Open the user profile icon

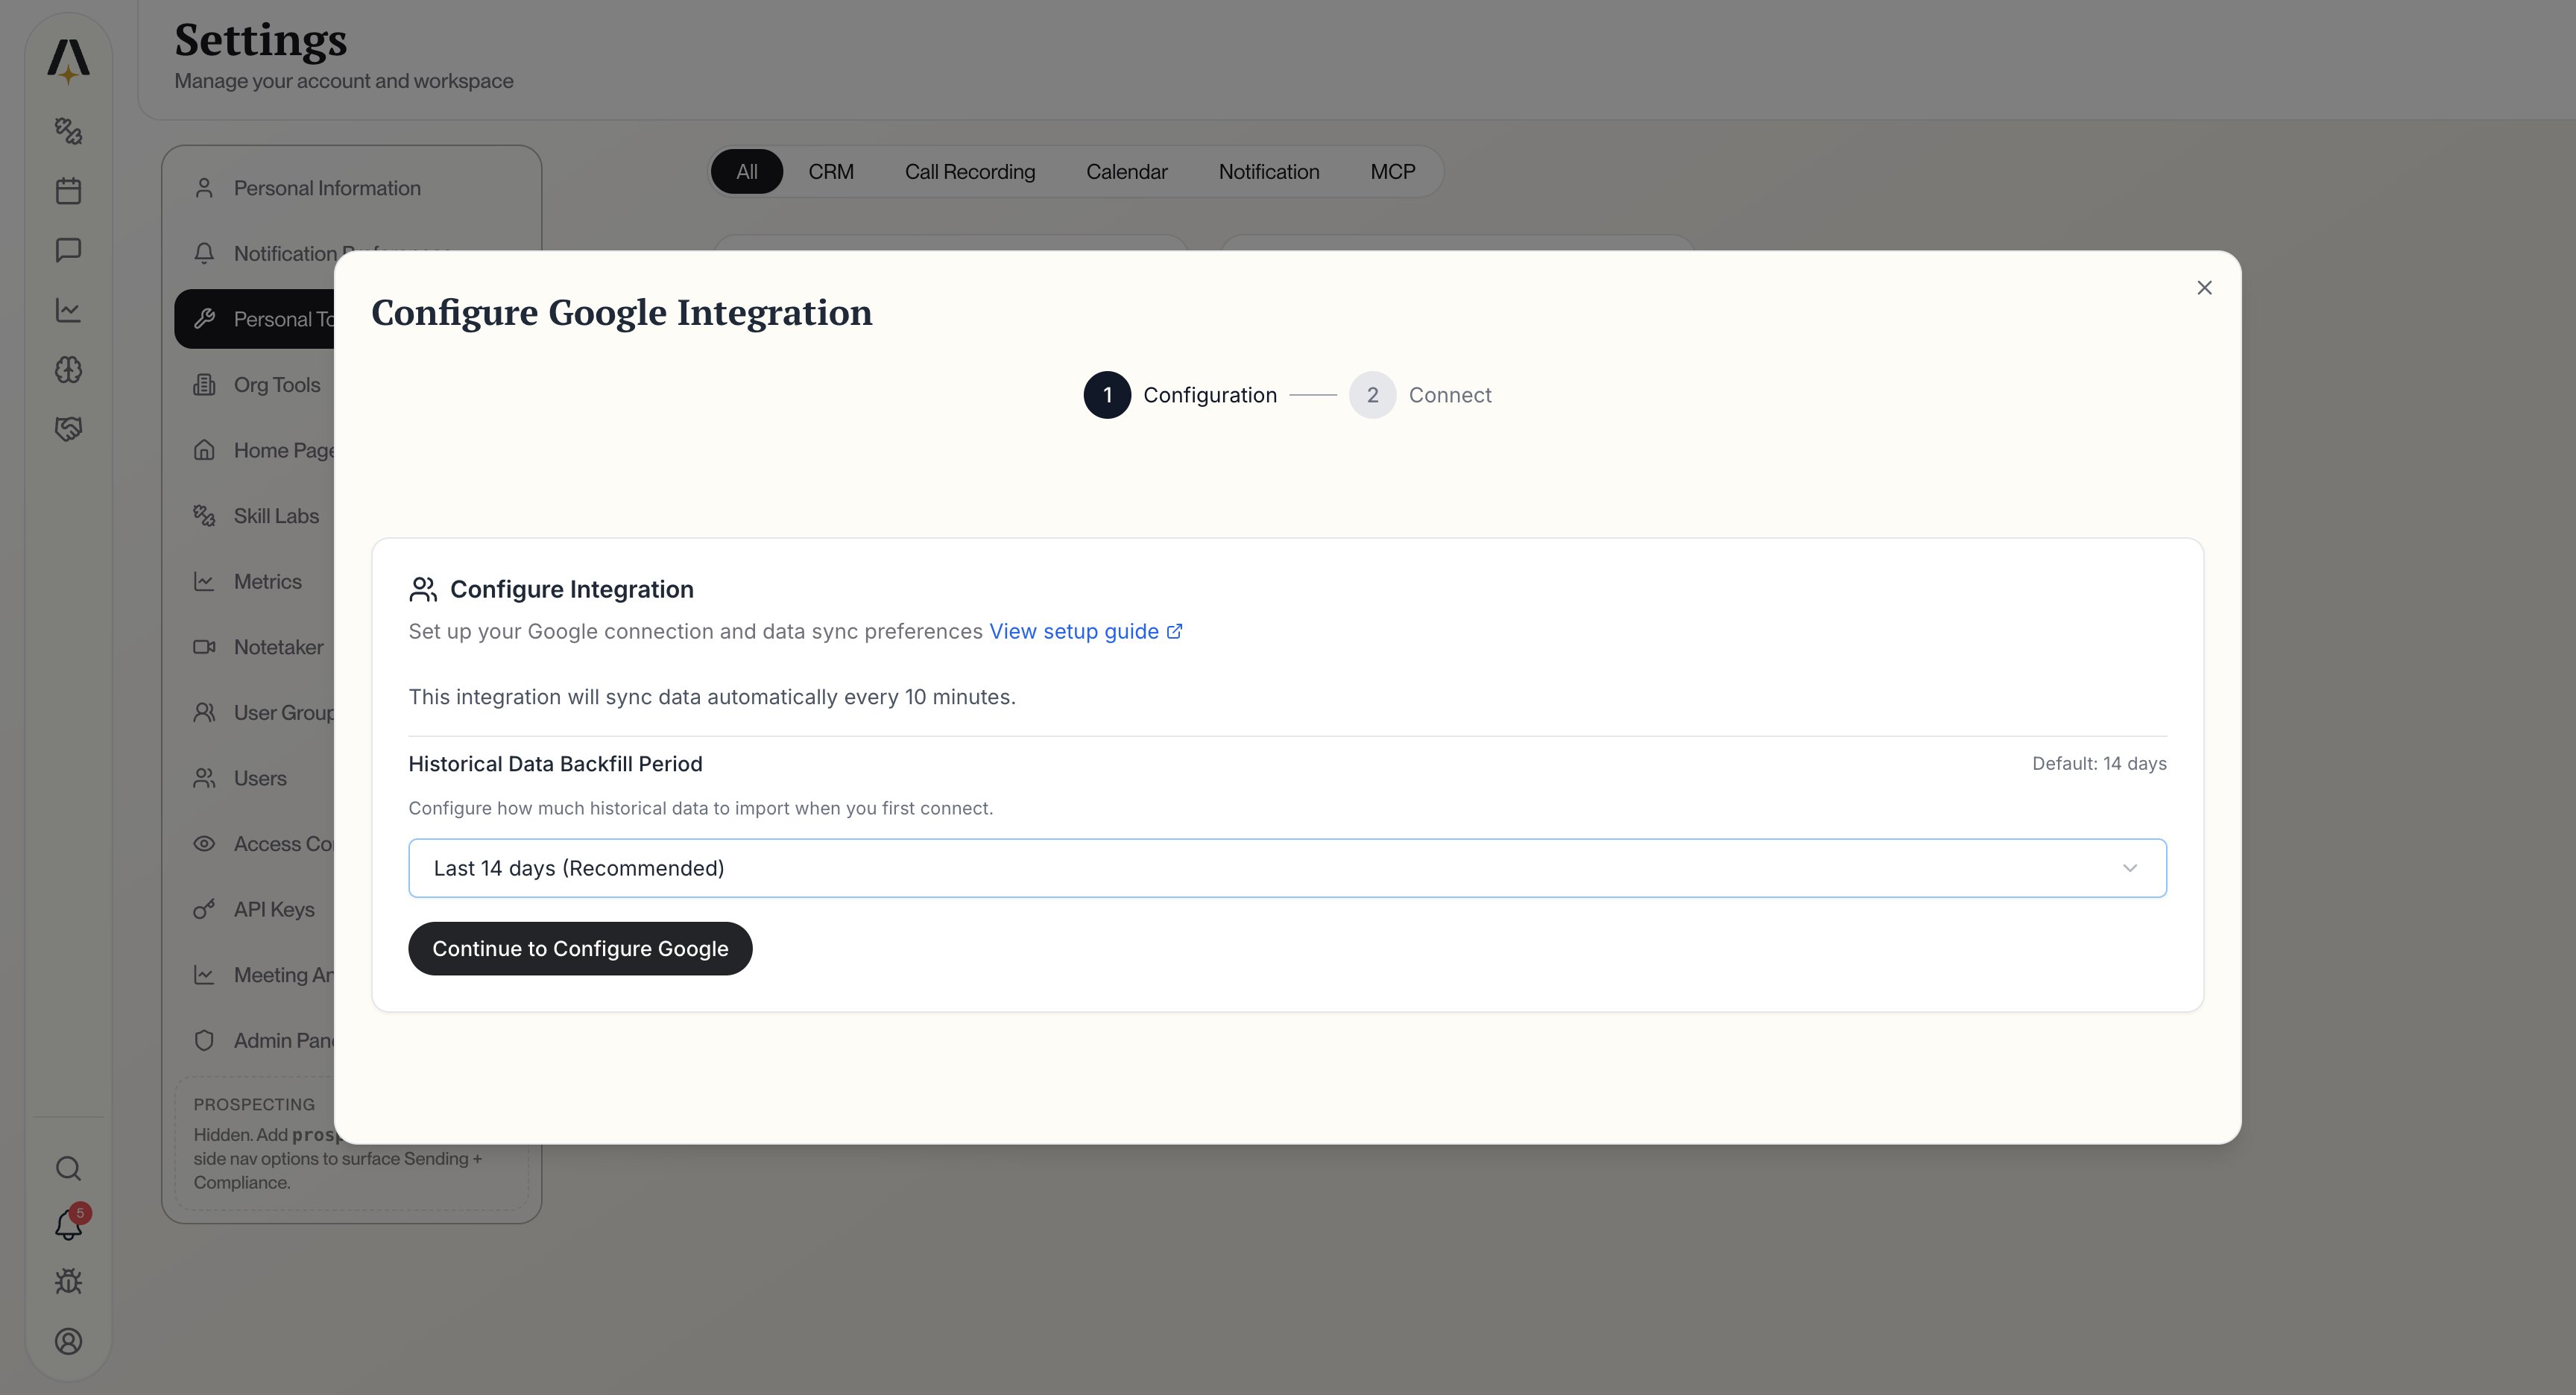pyautogui.click(x=68, y=1342)
